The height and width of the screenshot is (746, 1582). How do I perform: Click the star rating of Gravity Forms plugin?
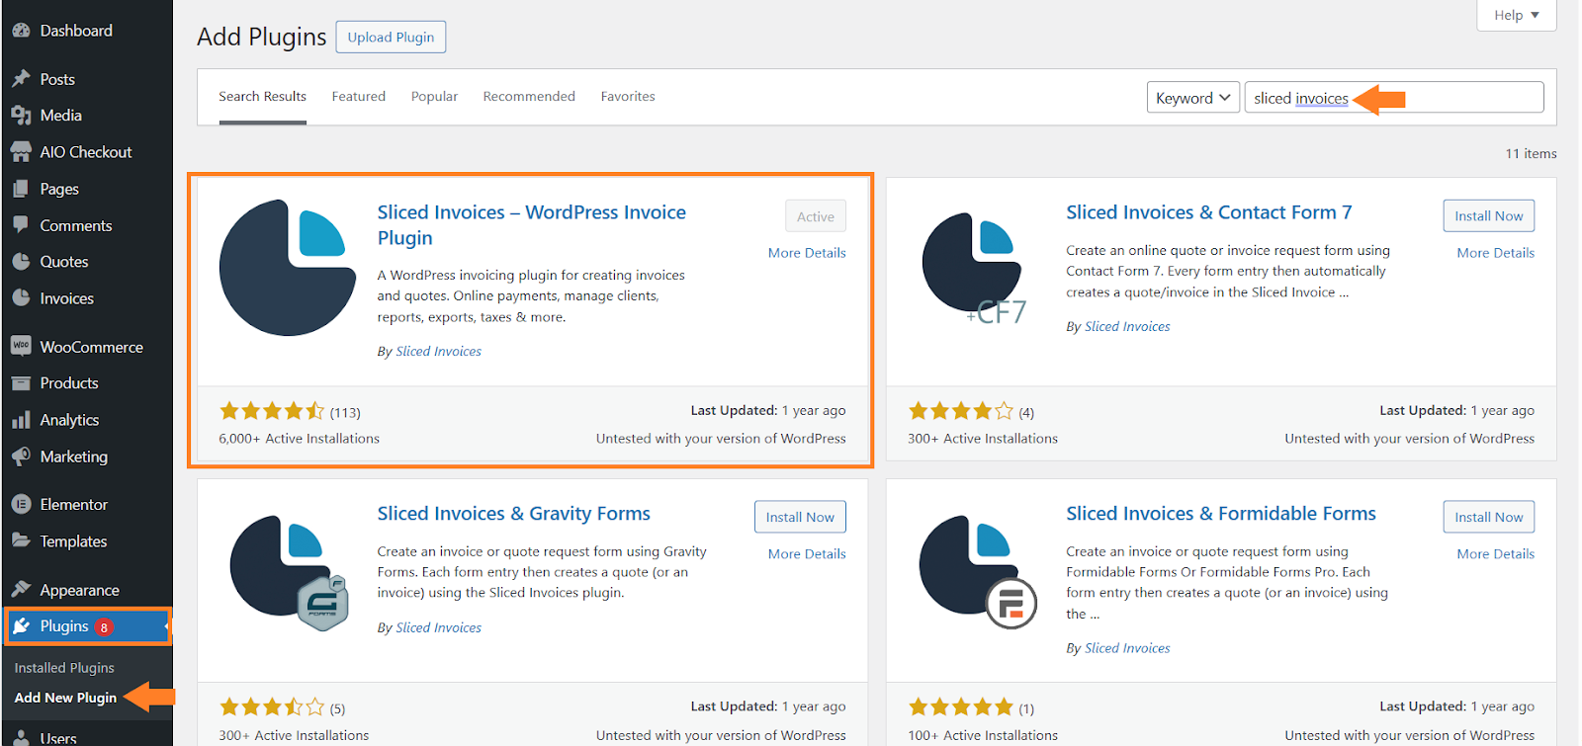[x=272, y=706]
